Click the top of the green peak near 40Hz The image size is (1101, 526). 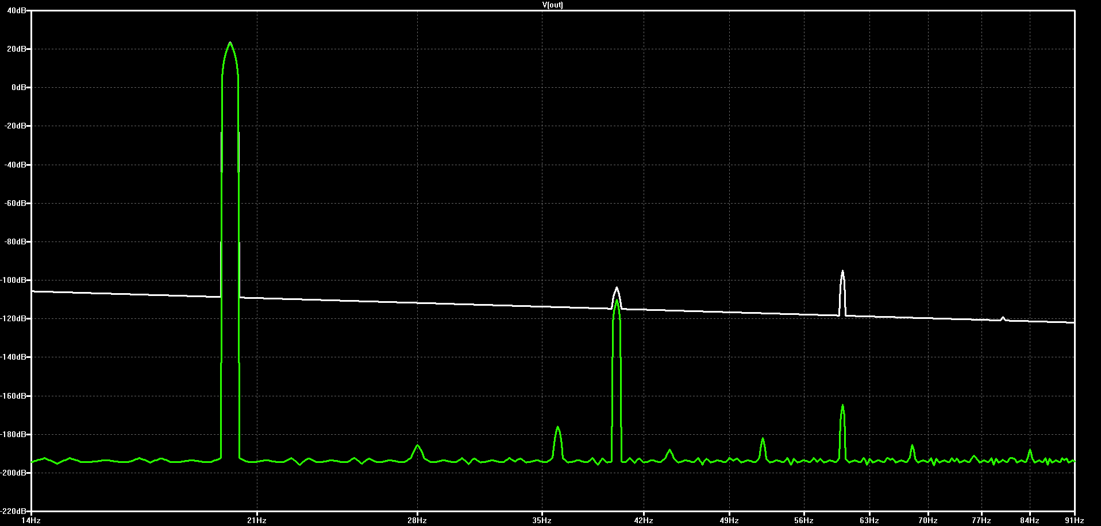(x=617, y=301)
